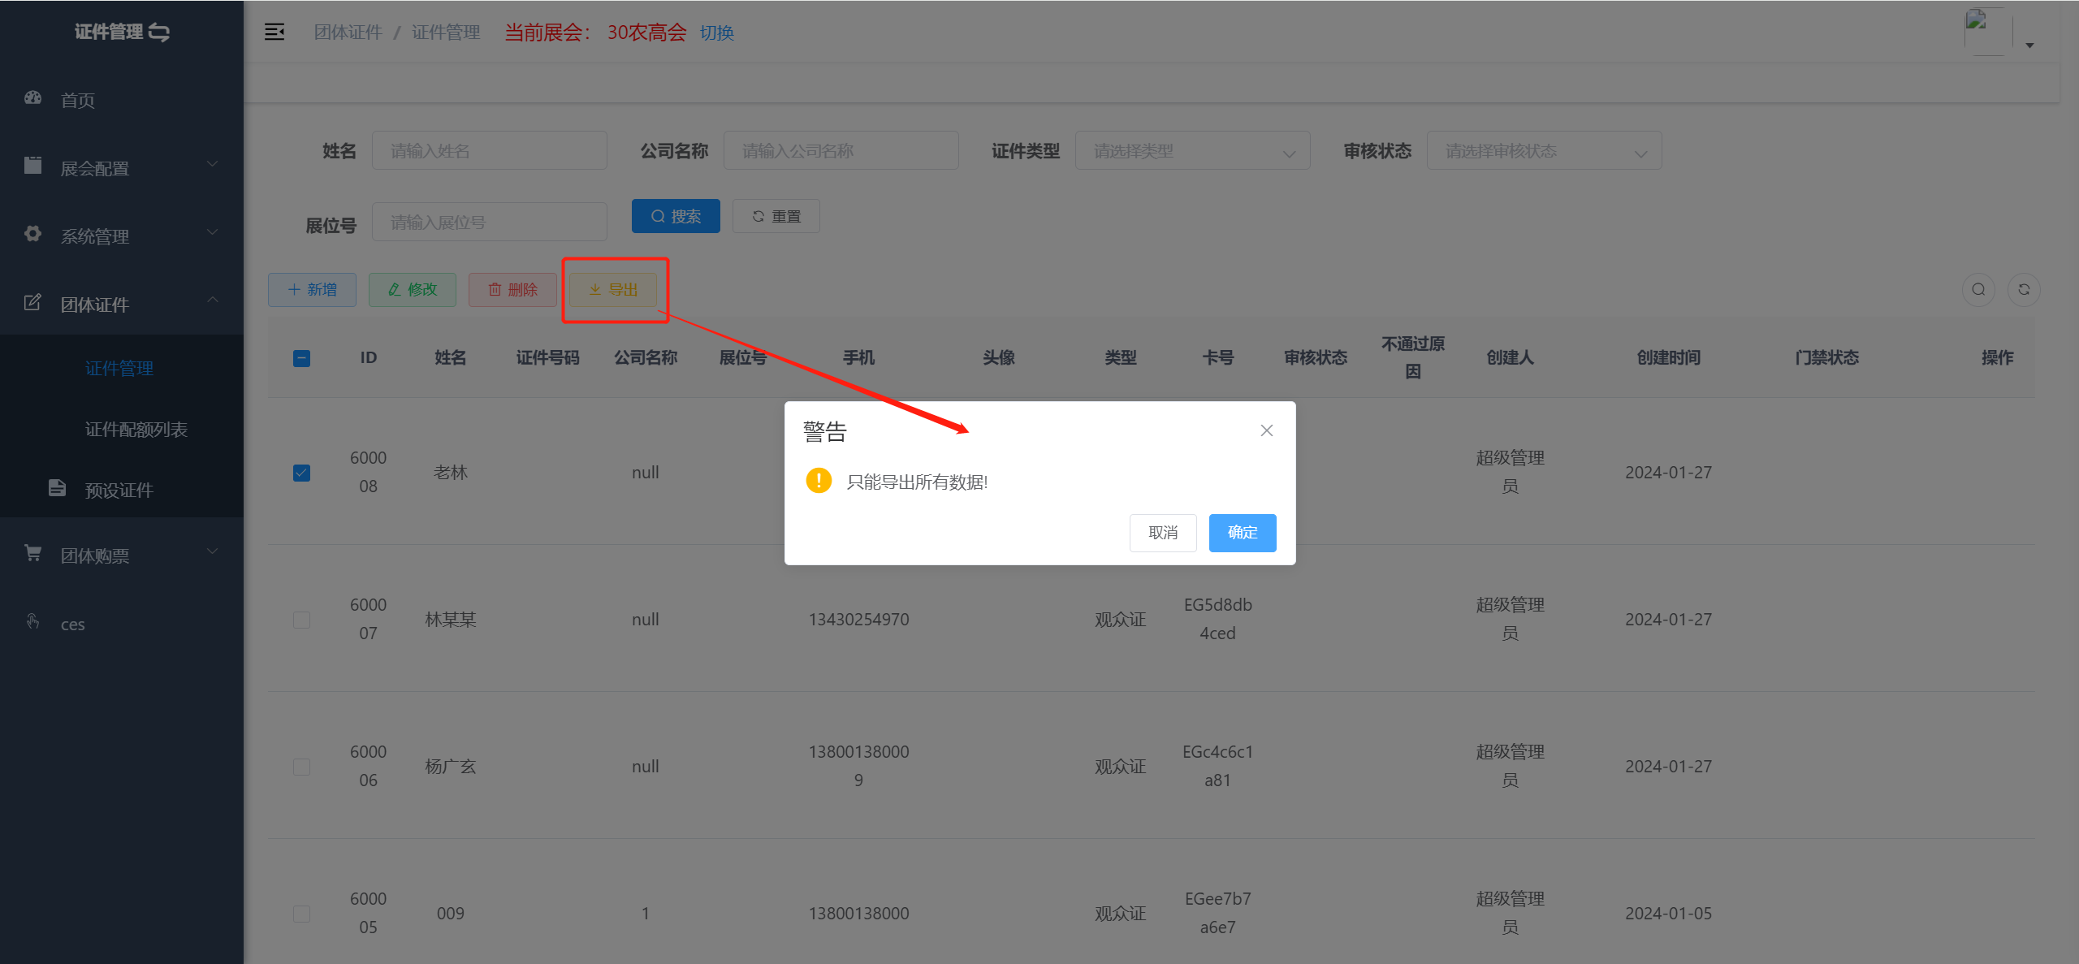Click the 首页 dashboard icon
The height and width of the screenshot is (964, 2079).
pyautogui.click(x=32, y=98)
